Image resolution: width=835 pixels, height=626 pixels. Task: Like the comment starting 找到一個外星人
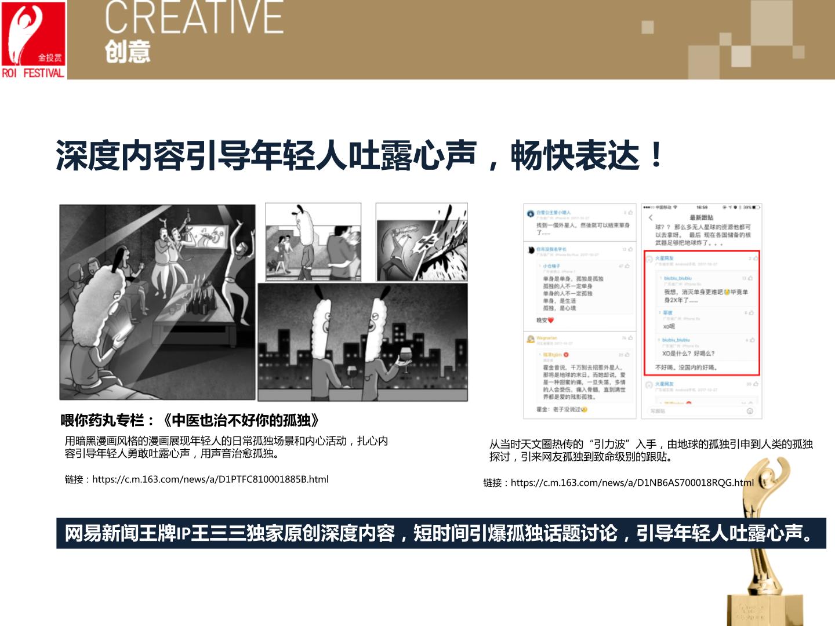point(630,213)
